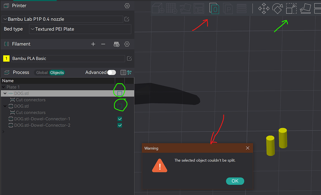The width and height of the screenshot is (321, 195).
Task: Uncheck printable box for Dowel-Connector-2
Action: [x=120, y=125]
